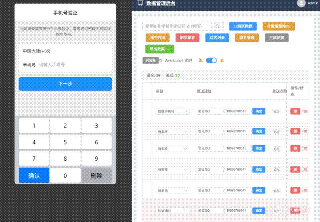Image resolution: width=320 pixels, height=222 pixels.
Task: Click the ringing bell icon right of the switch
Action: click(x=222, y=60)
